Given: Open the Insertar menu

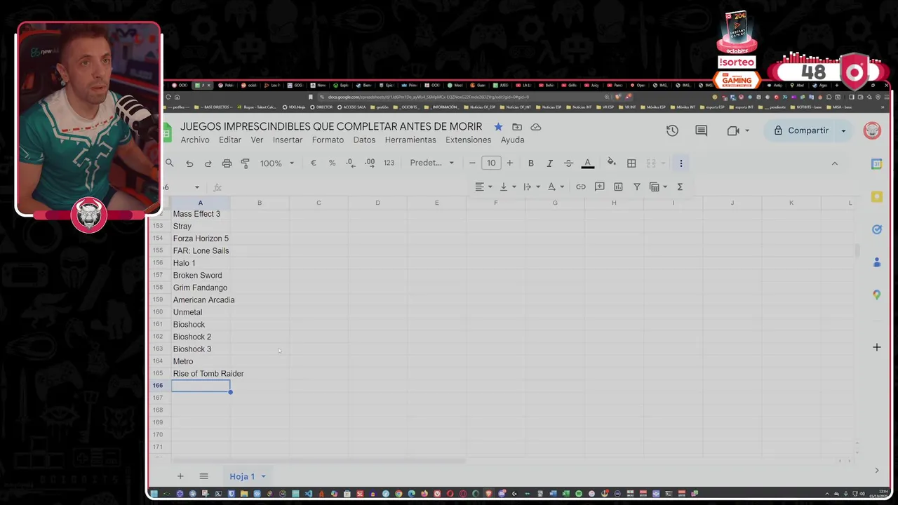Looking at the screenshot, I should tap(288, 140).
